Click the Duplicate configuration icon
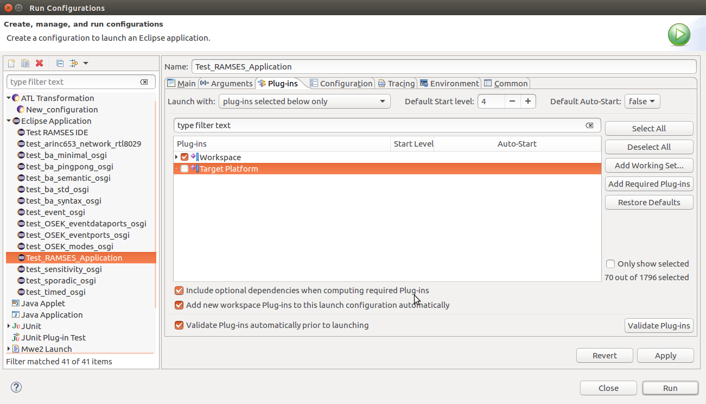706x404 pixels. click(25, 64)
